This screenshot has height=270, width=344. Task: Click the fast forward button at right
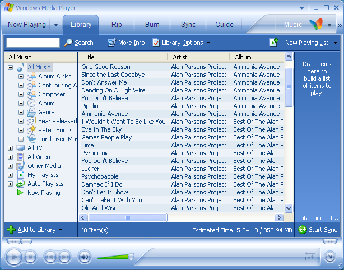click(330, 241)
